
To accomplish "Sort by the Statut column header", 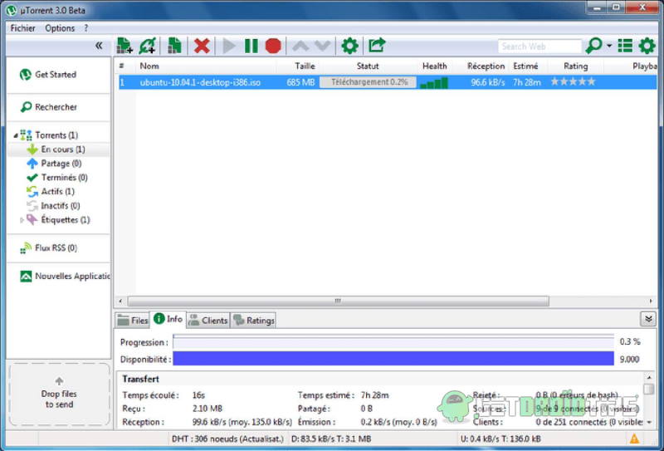I will coord(368,66).
